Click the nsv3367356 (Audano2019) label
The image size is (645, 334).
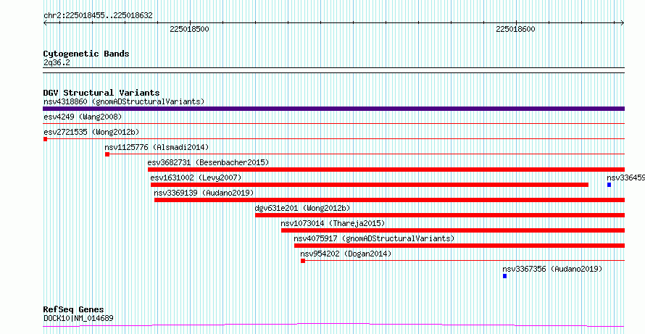coord(552,269)
